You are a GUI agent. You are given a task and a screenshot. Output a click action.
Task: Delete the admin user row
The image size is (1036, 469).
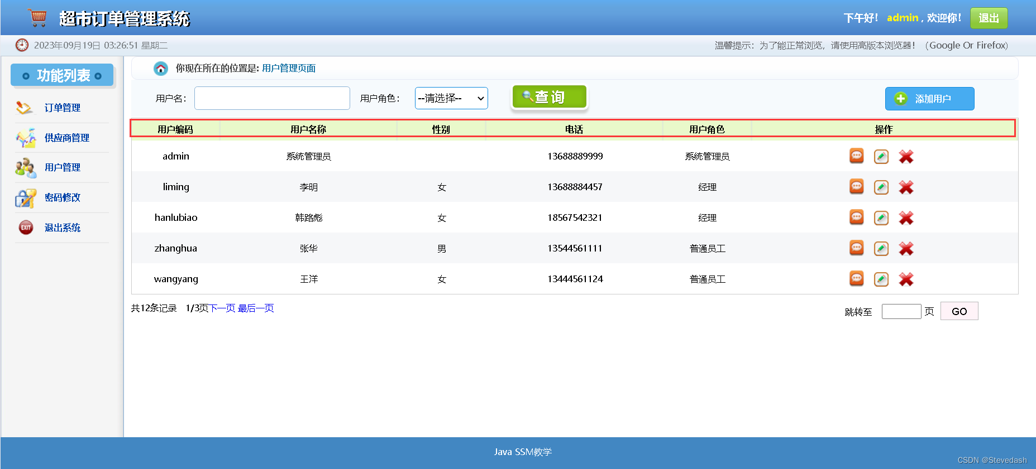coord(906,157)
